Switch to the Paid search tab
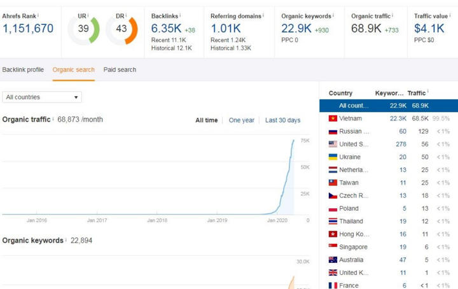The width and height of the screenshot is (458, 289). point(120,70)
